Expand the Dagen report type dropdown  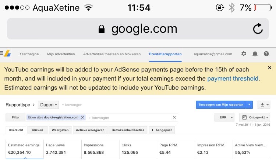(x=49, y=105)
